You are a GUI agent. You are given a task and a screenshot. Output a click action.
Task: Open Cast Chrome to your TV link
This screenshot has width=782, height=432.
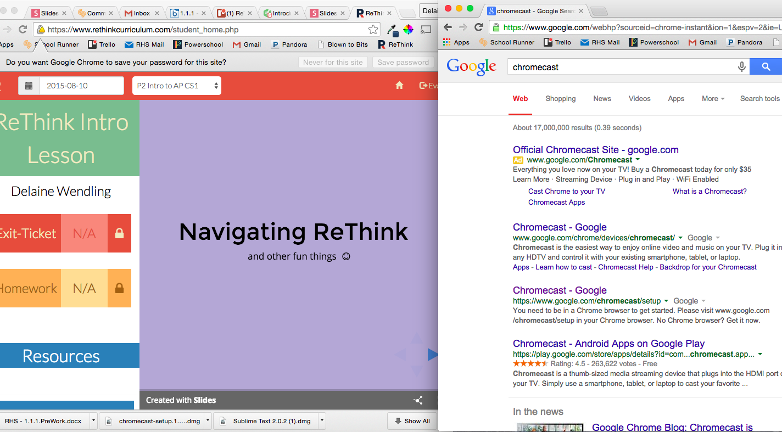pyautogui.click(x=567, y=192)
